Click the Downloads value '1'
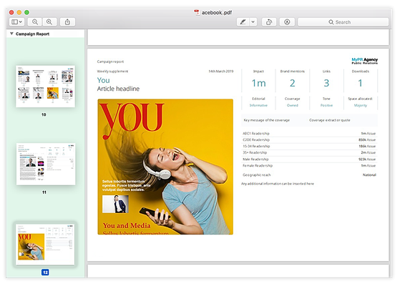The height and width of the screenshot is (286, 400). point(360,83)
